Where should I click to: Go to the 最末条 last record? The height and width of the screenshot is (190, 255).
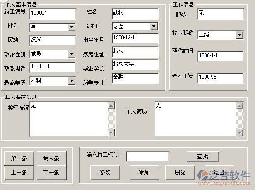click(51, 158)
